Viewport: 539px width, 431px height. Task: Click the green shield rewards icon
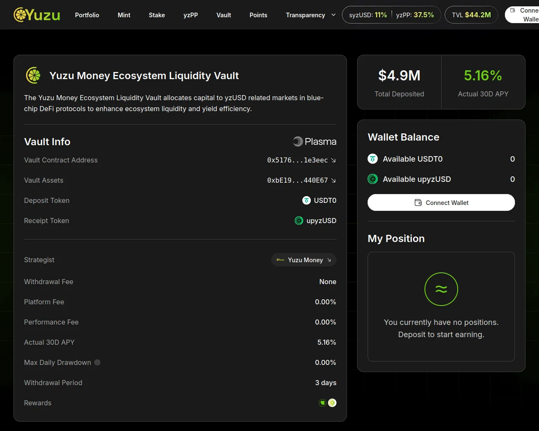point(323,403)
